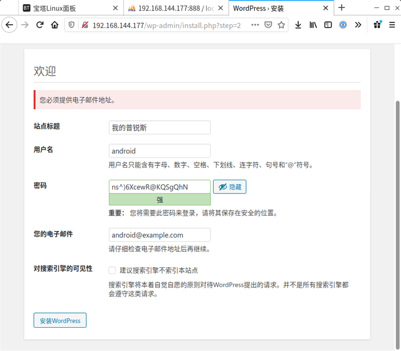Click the 您必须提供电子邮件地址 error notice
The image size is (401, 351).
click(197, 99)
